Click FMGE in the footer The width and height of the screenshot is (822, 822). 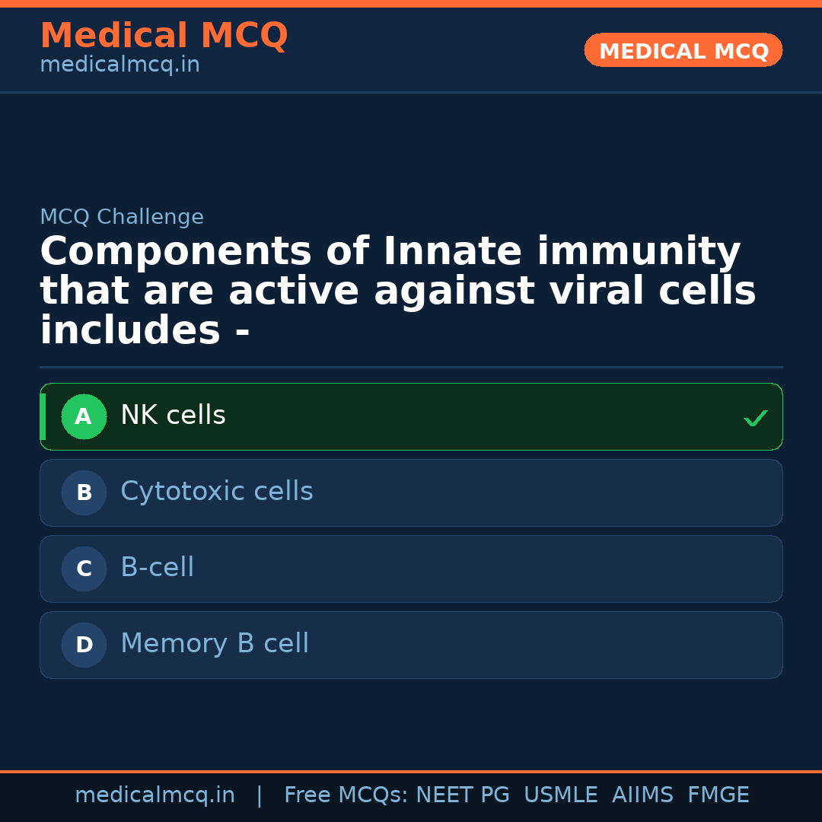[x=718, y=795]
